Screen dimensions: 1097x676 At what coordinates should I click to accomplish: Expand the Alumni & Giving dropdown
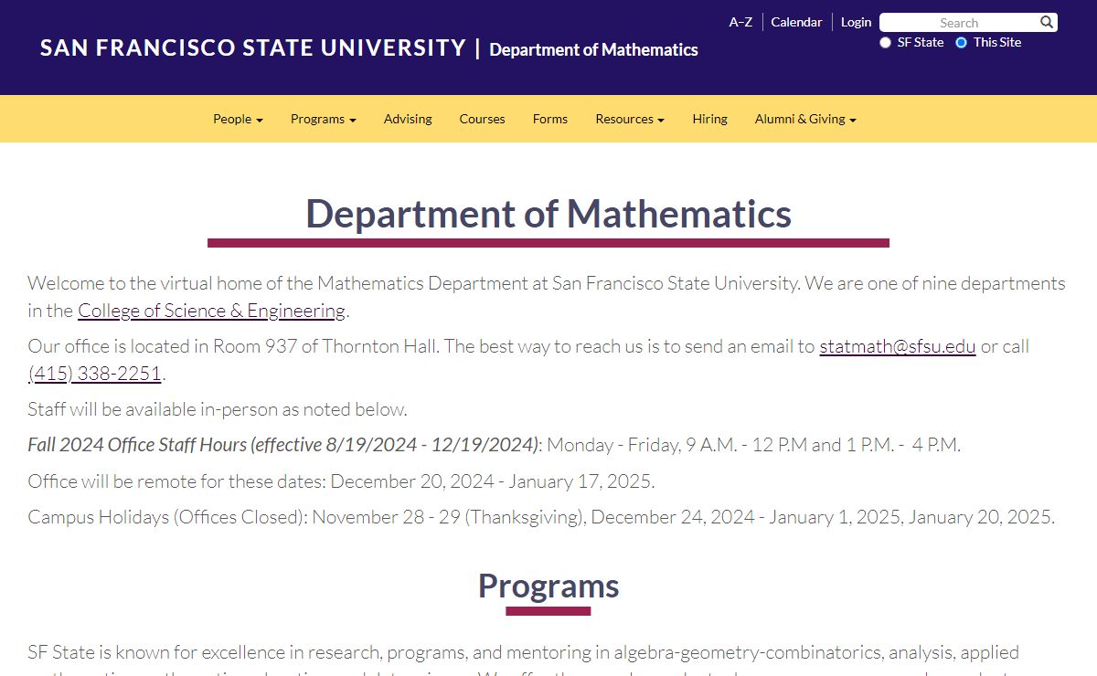(805, 119)
